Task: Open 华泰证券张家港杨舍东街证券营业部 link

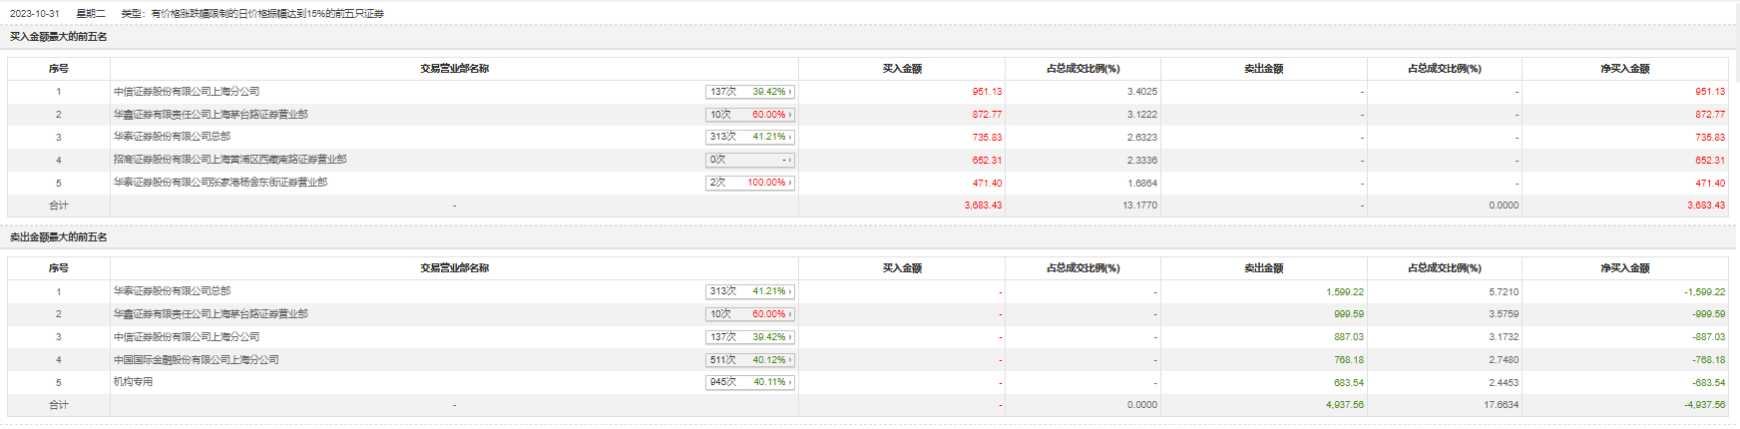Action: pos(220,183)
